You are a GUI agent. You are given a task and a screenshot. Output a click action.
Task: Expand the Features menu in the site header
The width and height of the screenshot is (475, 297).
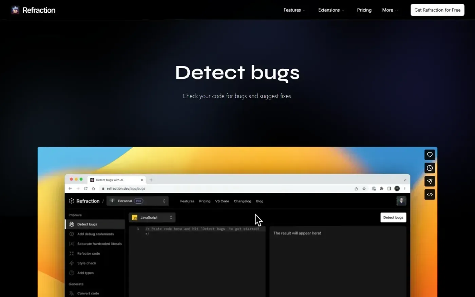[x=294, y=10]
